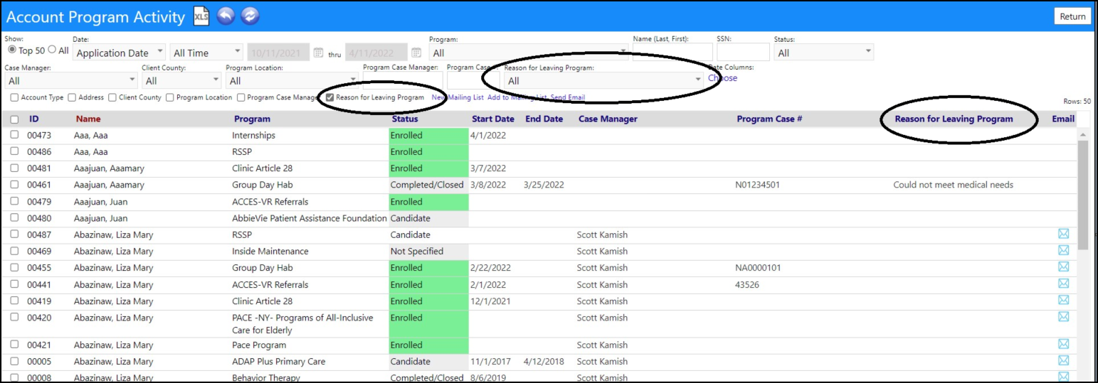The image size is (1098, 383).
Task: Check the Account Type column checkbox
Action: (x=14, y=97)
